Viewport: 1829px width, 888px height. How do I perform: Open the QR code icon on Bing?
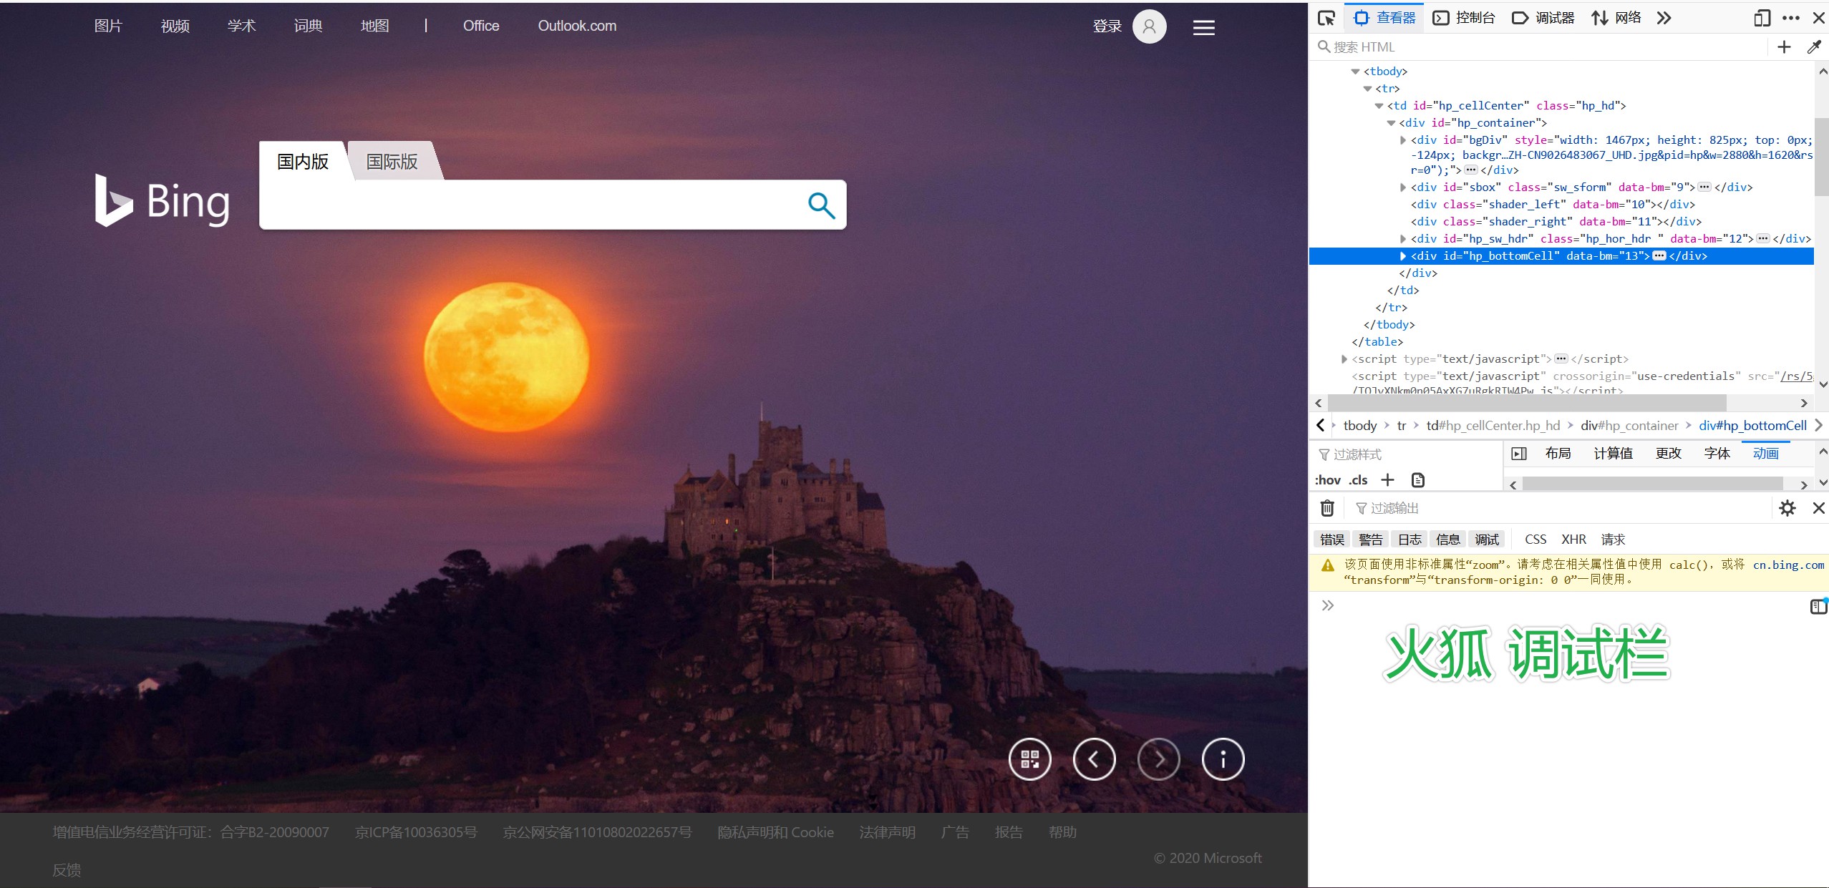point(1029,759)
